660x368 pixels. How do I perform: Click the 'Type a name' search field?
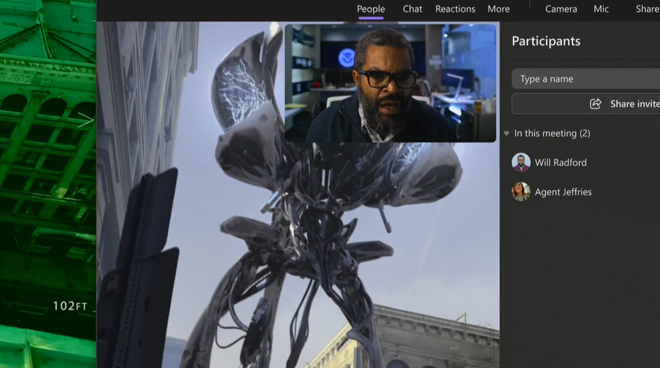[586, 79]
